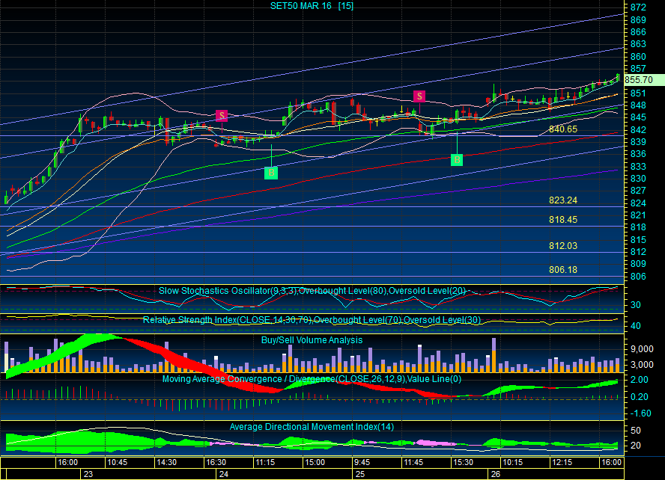665x480 pixels.
Task: Click the 863 value on the price scale
Action: (x=638, y=44)
